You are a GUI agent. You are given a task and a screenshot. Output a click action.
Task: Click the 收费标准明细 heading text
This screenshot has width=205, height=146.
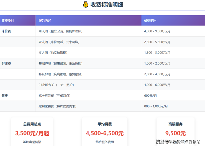pos(107,4)
